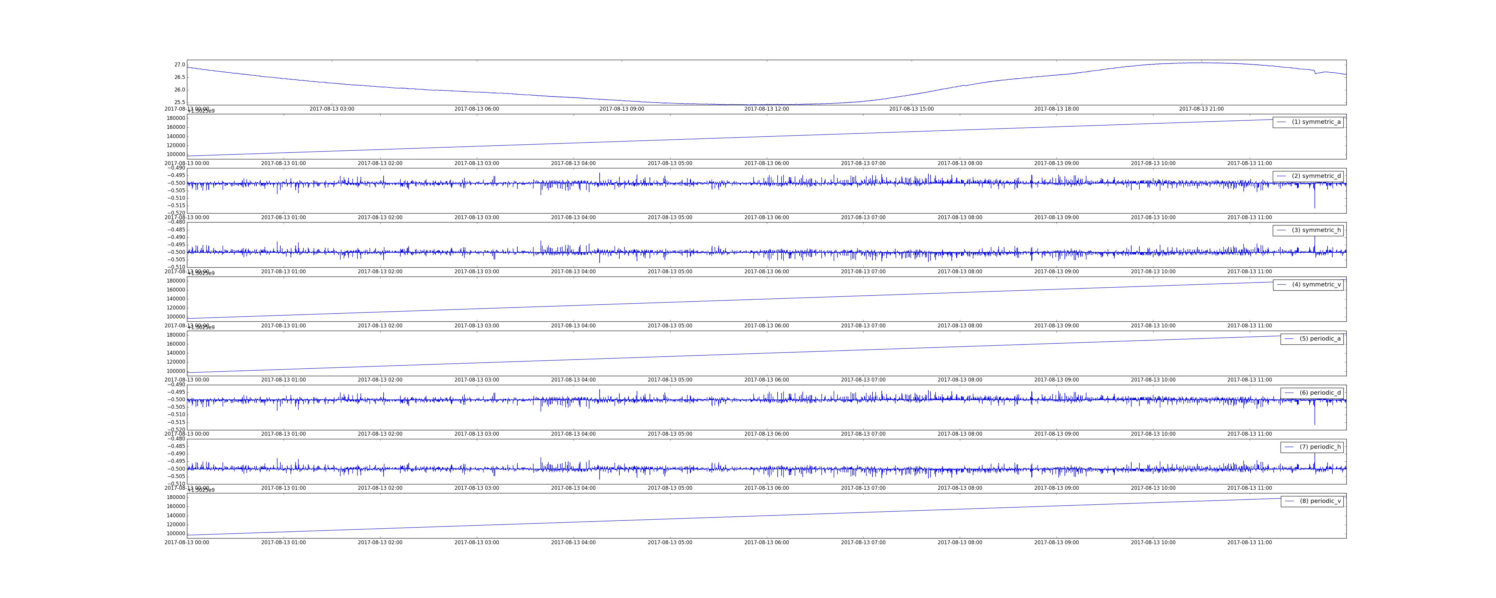The width and height of the screenshot is (1496, 598).
Task: Select the (3) symmetric_h legend box
Action: click(x=1308, y=230)
